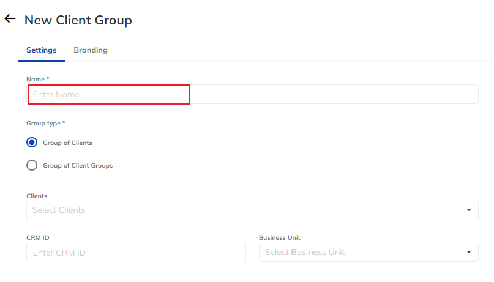Open the Select Business Unit combo box
Screen dimensions: 494x282
pos(369,252)
